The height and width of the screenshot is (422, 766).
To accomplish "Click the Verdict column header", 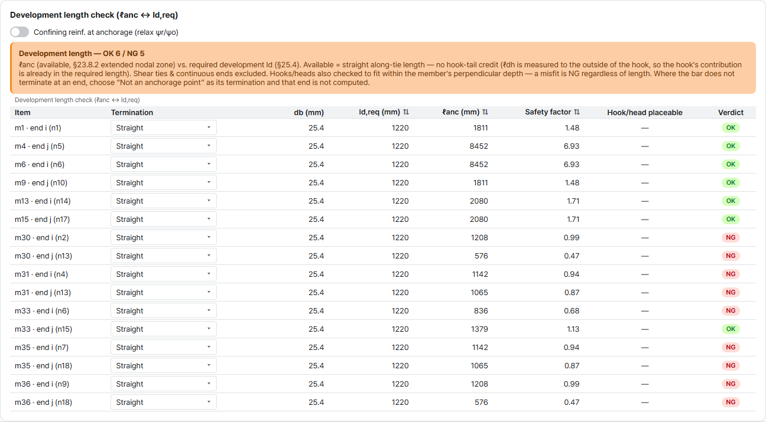I will tap(731, 112).
